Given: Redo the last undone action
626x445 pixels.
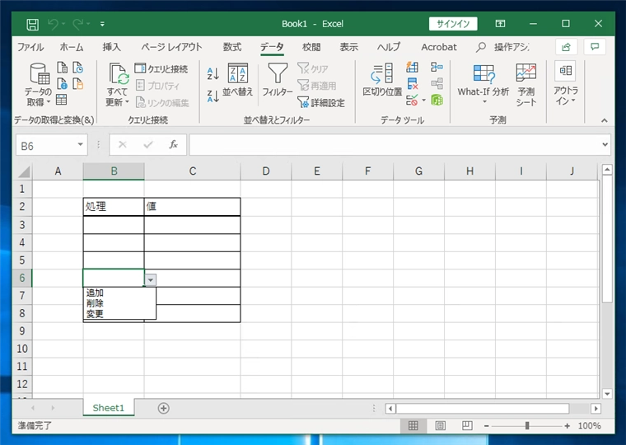Looking at the screenshot, I should click(x=78, y=24).
